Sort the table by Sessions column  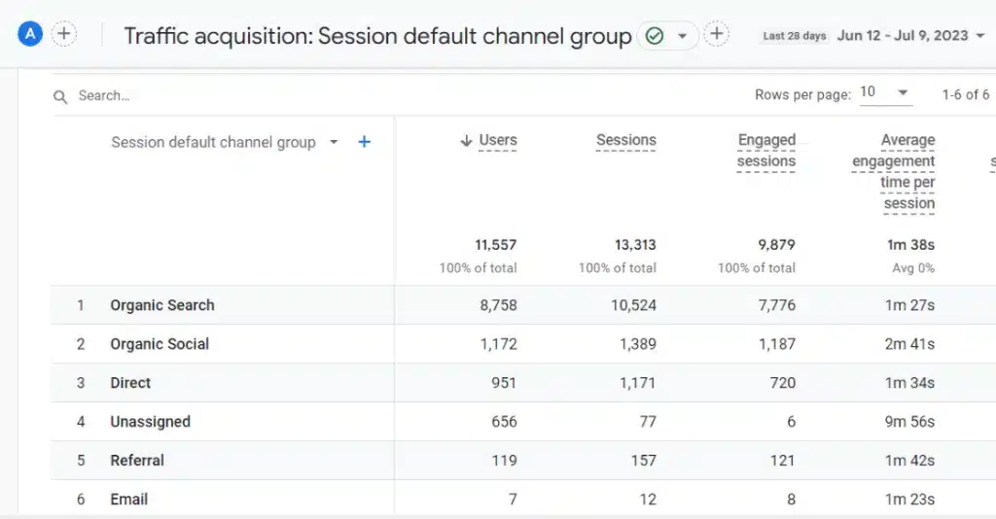coord(625,141)
